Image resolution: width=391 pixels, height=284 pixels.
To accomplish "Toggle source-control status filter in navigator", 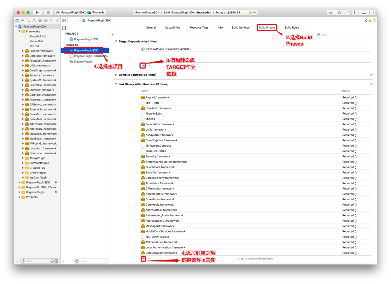I will tap(56, 261).
